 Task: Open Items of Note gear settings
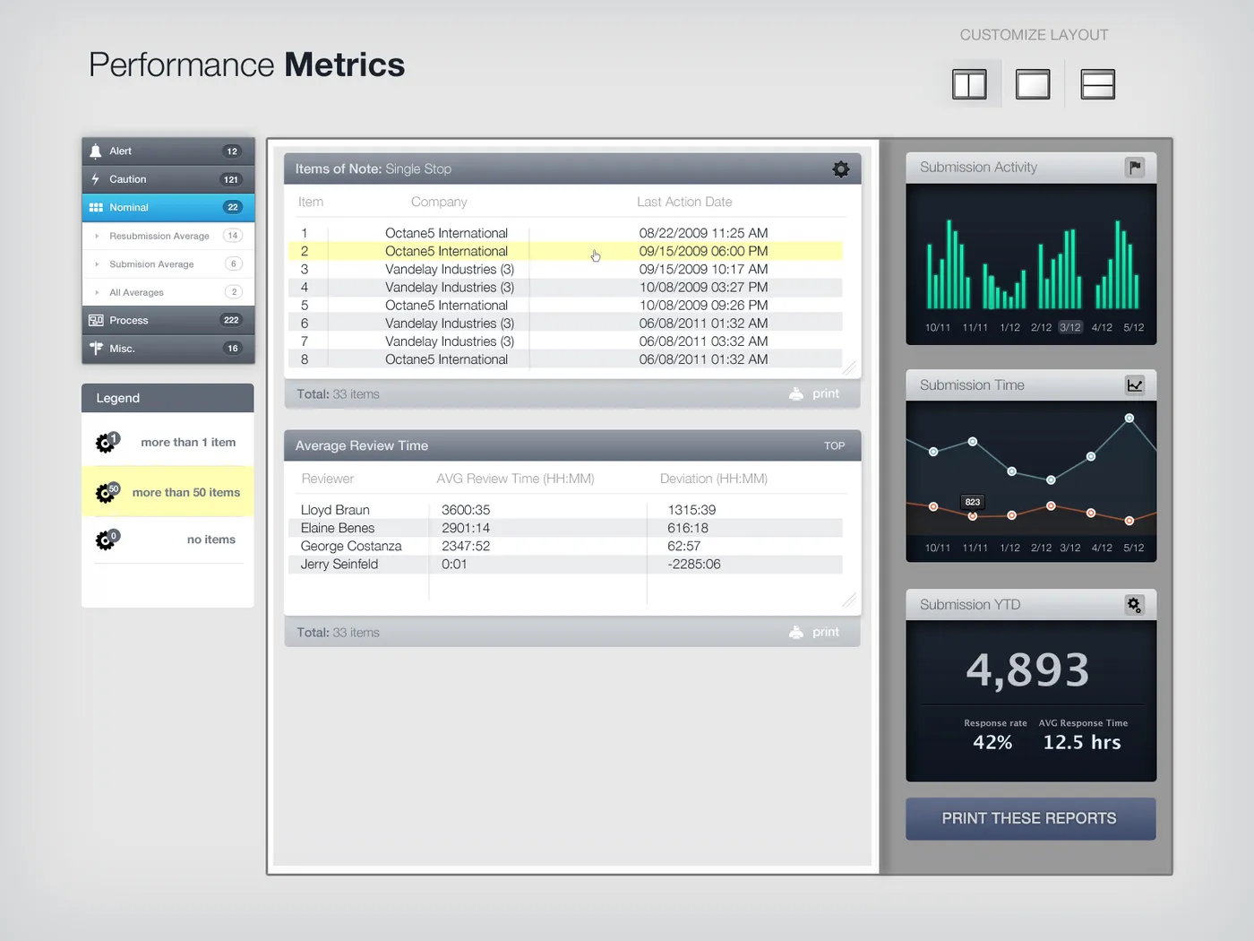coord(840,168)
